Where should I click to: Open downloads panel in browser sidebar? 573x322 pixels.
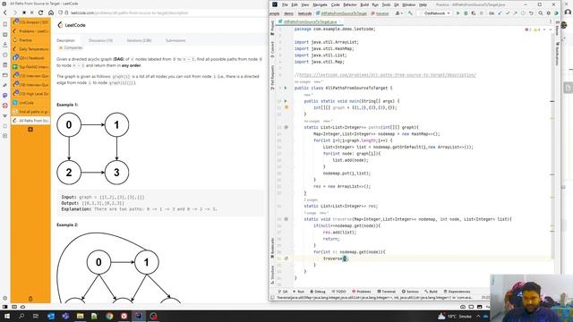coord(4,45)
